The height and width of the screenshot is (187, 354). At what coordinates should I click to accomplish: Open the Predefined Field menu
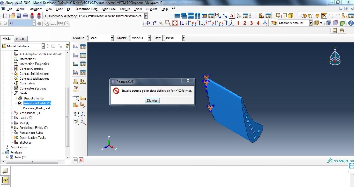pos(86,9)
